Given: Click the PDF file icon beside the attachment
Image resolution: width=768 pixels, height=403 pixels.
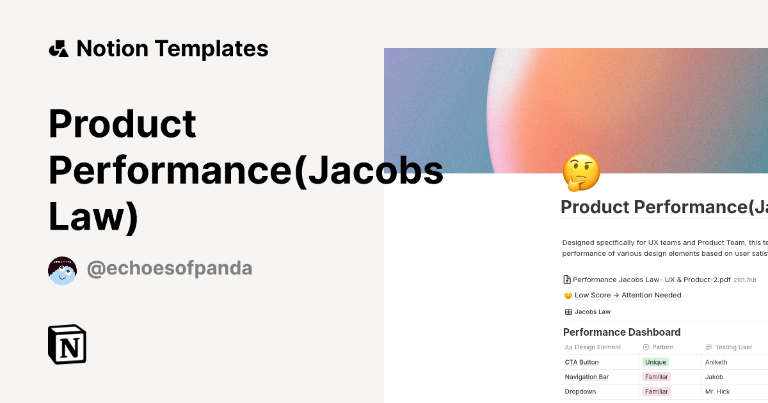Looking at the screenshot, I should pos(566,280).
